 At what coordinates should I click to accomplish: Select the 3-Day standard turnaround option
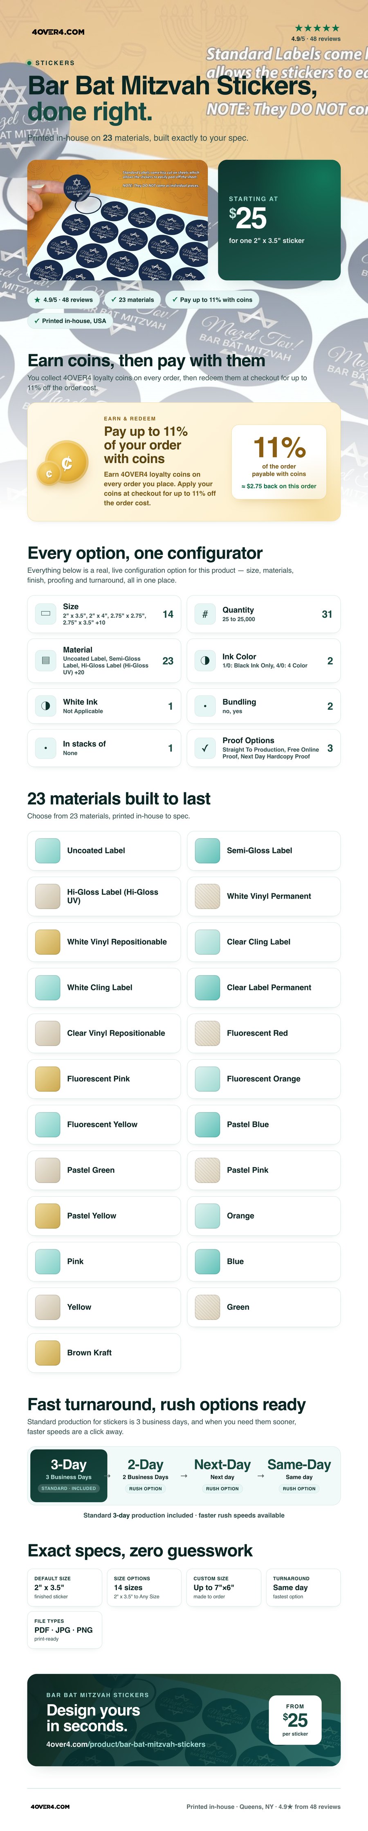pyautogui.click(x=68, y=1476)
